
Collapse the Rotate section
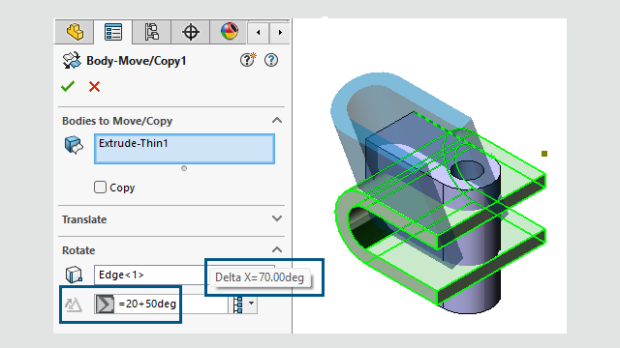[x=277, y=249]
